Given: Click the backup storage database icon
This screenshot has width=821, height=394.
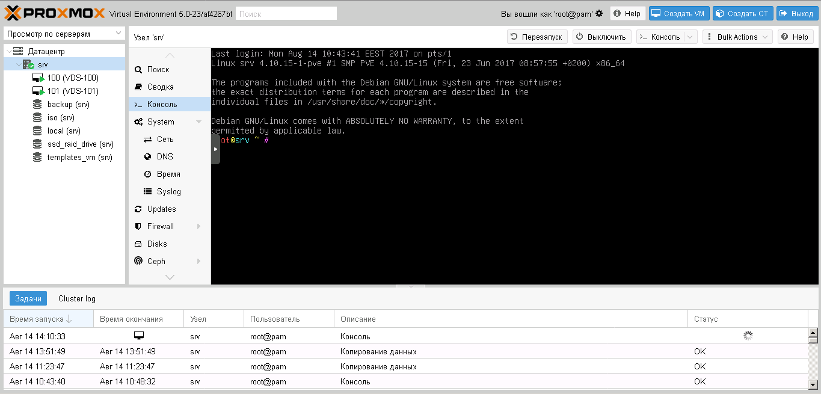Looking at the screenshot, I should [37, 104].
